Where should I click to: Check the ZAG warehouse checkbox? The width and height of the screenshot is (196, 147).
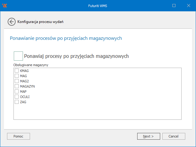coord(17,102)
